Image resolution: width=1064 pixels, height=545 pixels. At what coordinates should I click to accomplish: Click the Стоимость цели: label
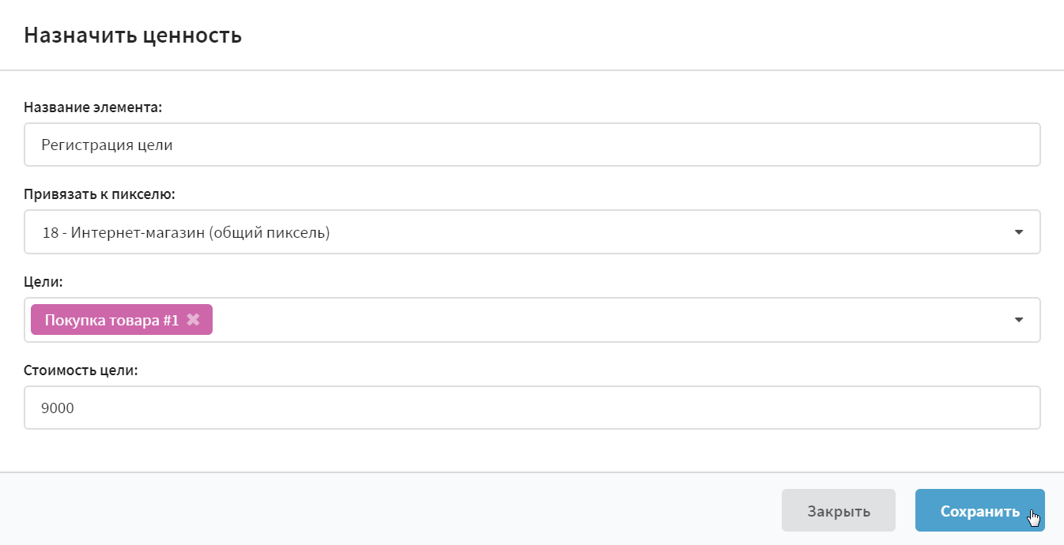coord(81,370)
